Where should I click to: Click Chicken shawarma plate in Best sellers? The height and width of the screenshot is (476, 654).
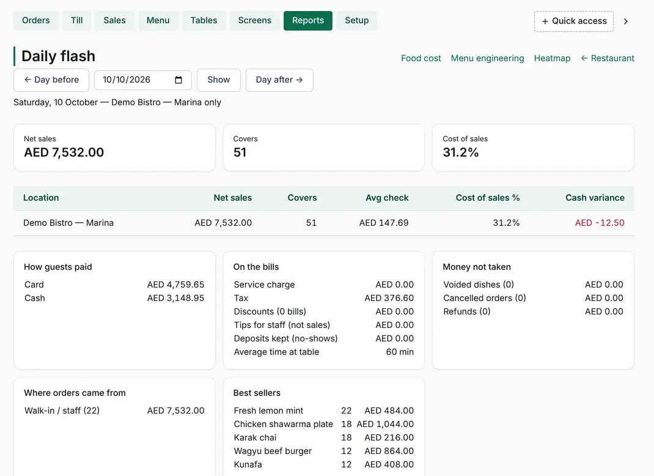(x=284, y=424)
